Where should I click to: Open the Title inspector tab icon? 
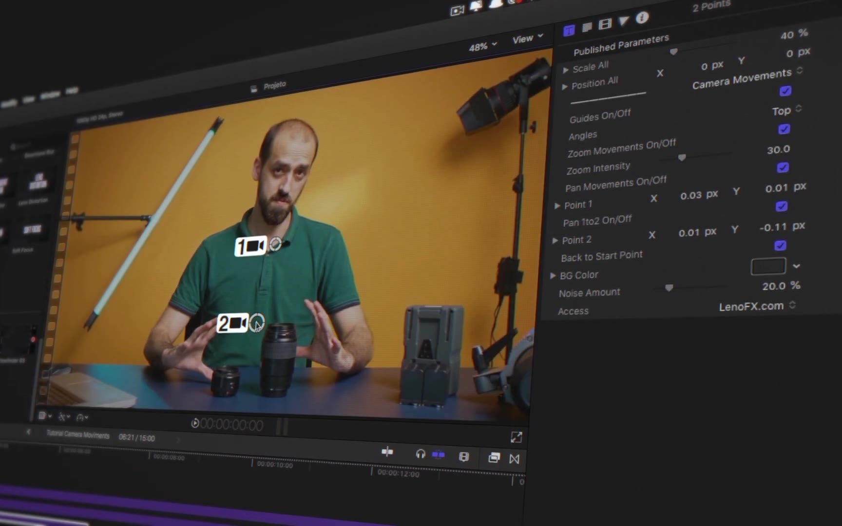[x=569, y=31]
